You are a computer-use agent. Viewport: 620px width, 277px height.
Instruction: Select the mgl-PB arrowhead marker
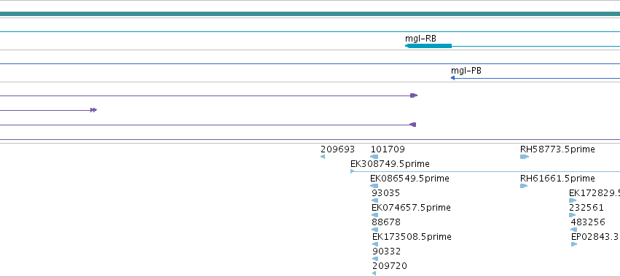coord(452,78)
